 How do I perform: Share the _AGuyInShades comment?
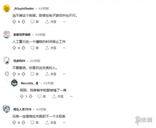[x=51, y=22]
